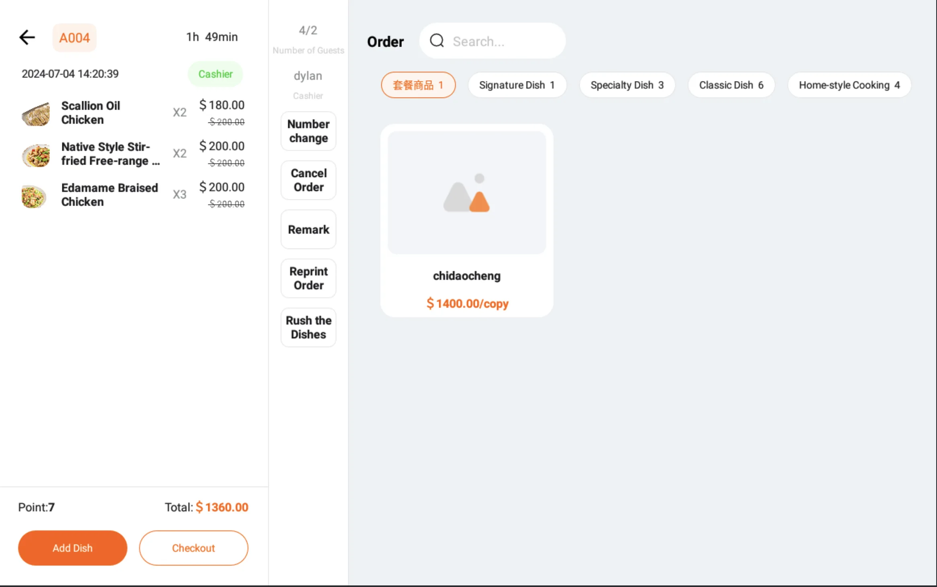
Task: Select the chidaocheng placeholder image
Action: point(466,193)
